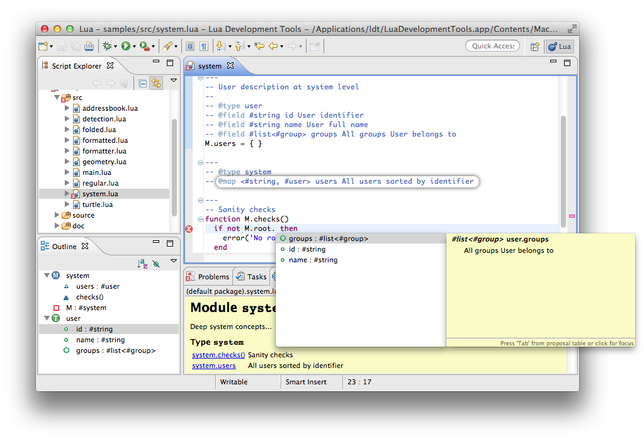Open Search with the flashlight icon
This screenshot has width=644, height=441.
(x=167, y=46)
